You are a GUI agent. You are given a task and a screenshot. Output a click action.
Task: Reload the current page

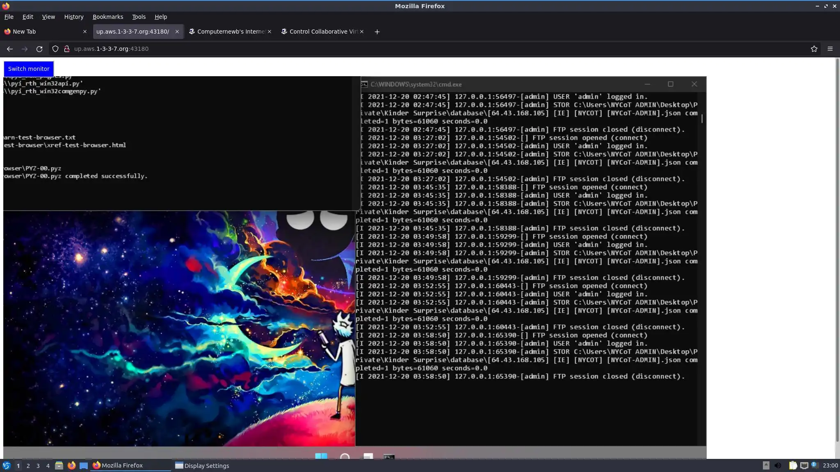pos(39,49)
